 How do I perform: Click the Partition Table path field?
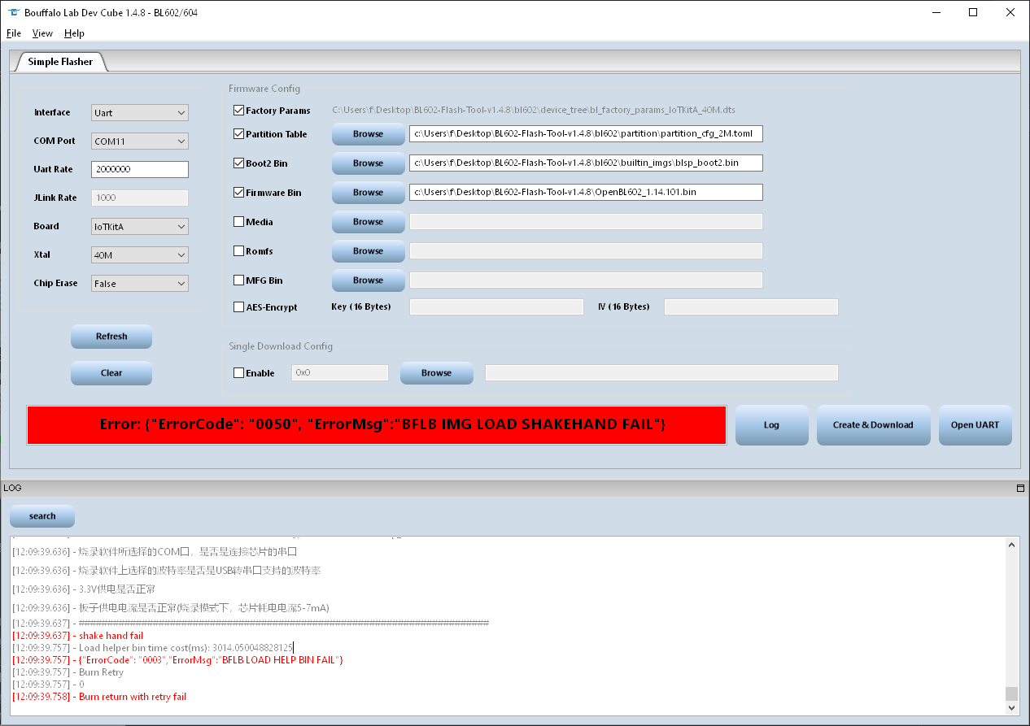586,134
